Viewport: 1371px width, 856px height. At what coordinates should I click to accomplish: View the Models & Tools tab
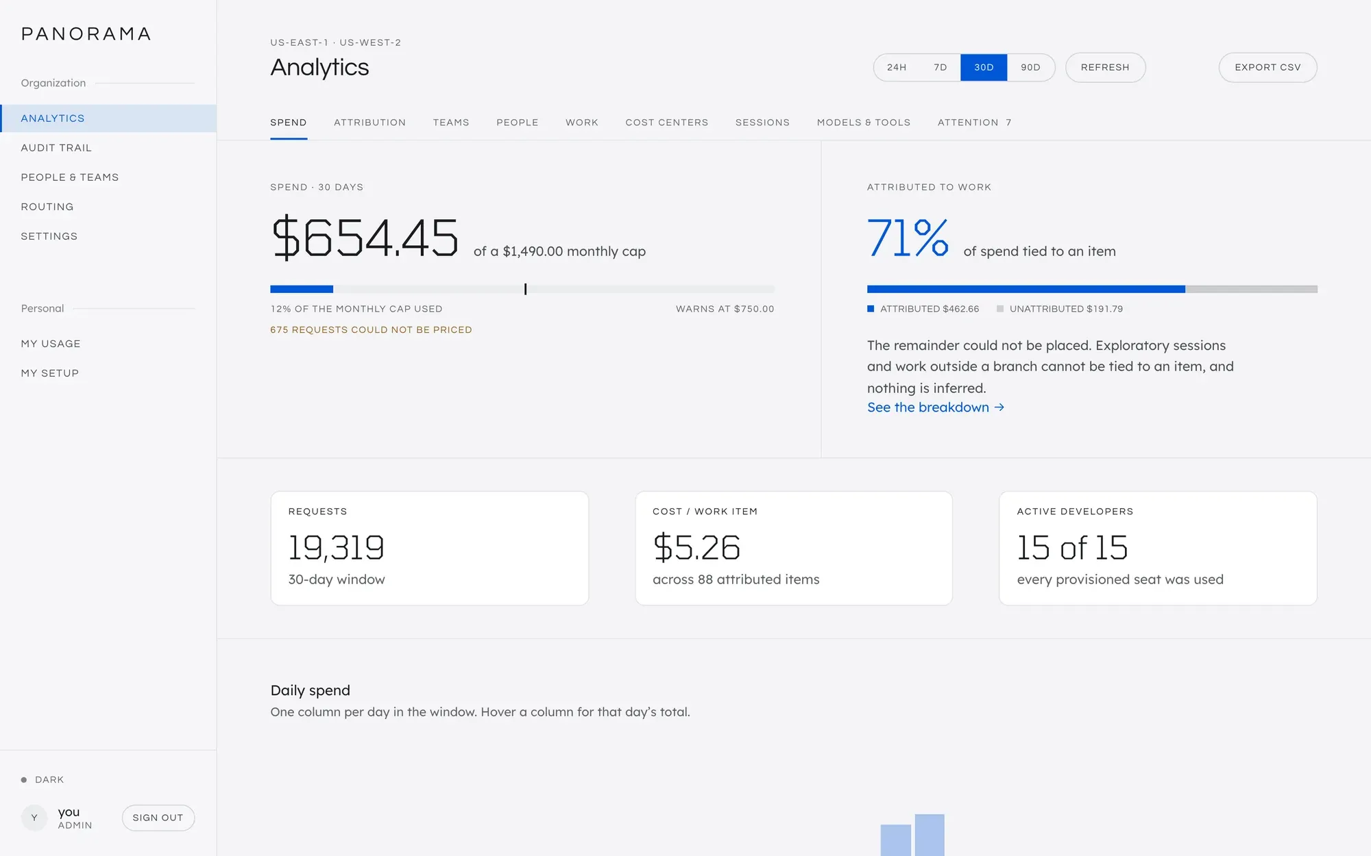[864, 123]
